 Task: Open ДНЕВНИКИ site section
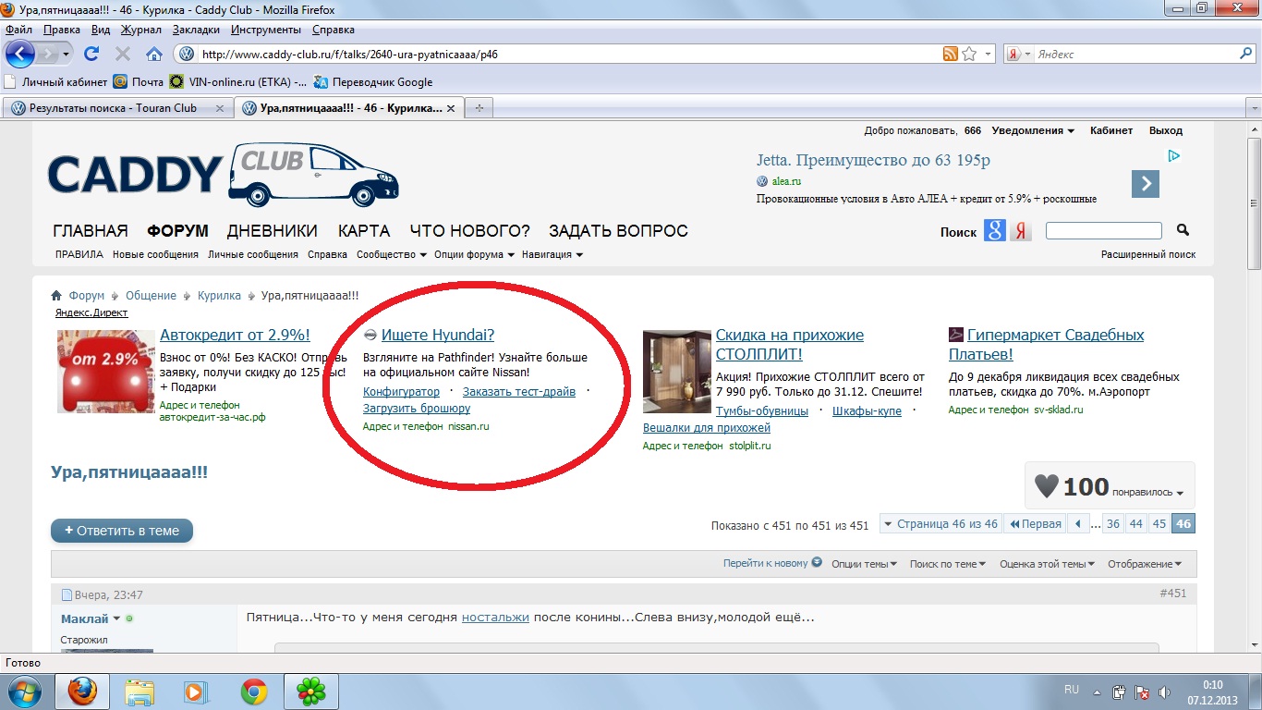[x=273, y=231]
